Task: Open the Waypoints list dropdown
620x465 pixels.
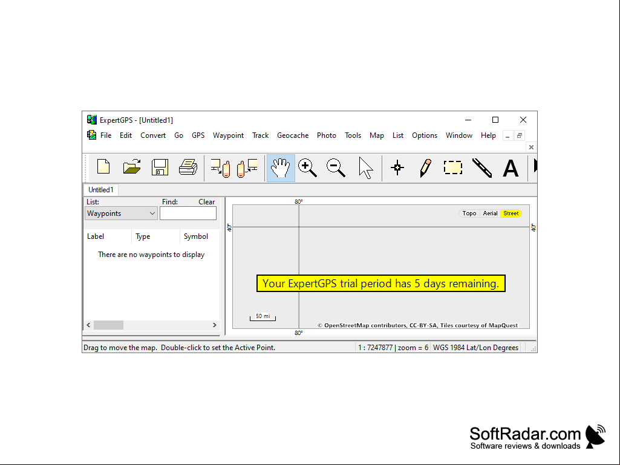Action: point(121,213)
